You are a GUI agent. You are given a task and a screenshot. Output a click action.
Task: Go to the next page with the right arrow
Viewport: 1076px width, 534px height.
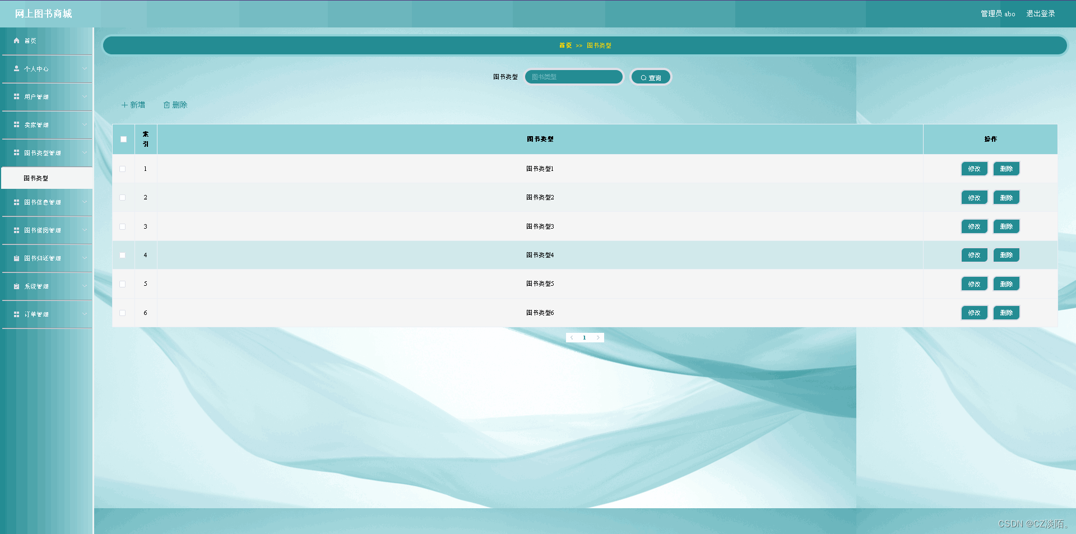coord(598,337)
